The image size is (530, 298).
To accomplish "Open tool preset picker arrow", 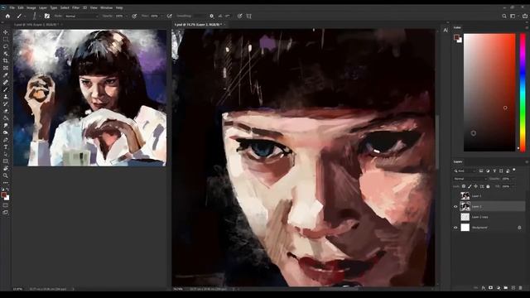I will coord(25,16).
